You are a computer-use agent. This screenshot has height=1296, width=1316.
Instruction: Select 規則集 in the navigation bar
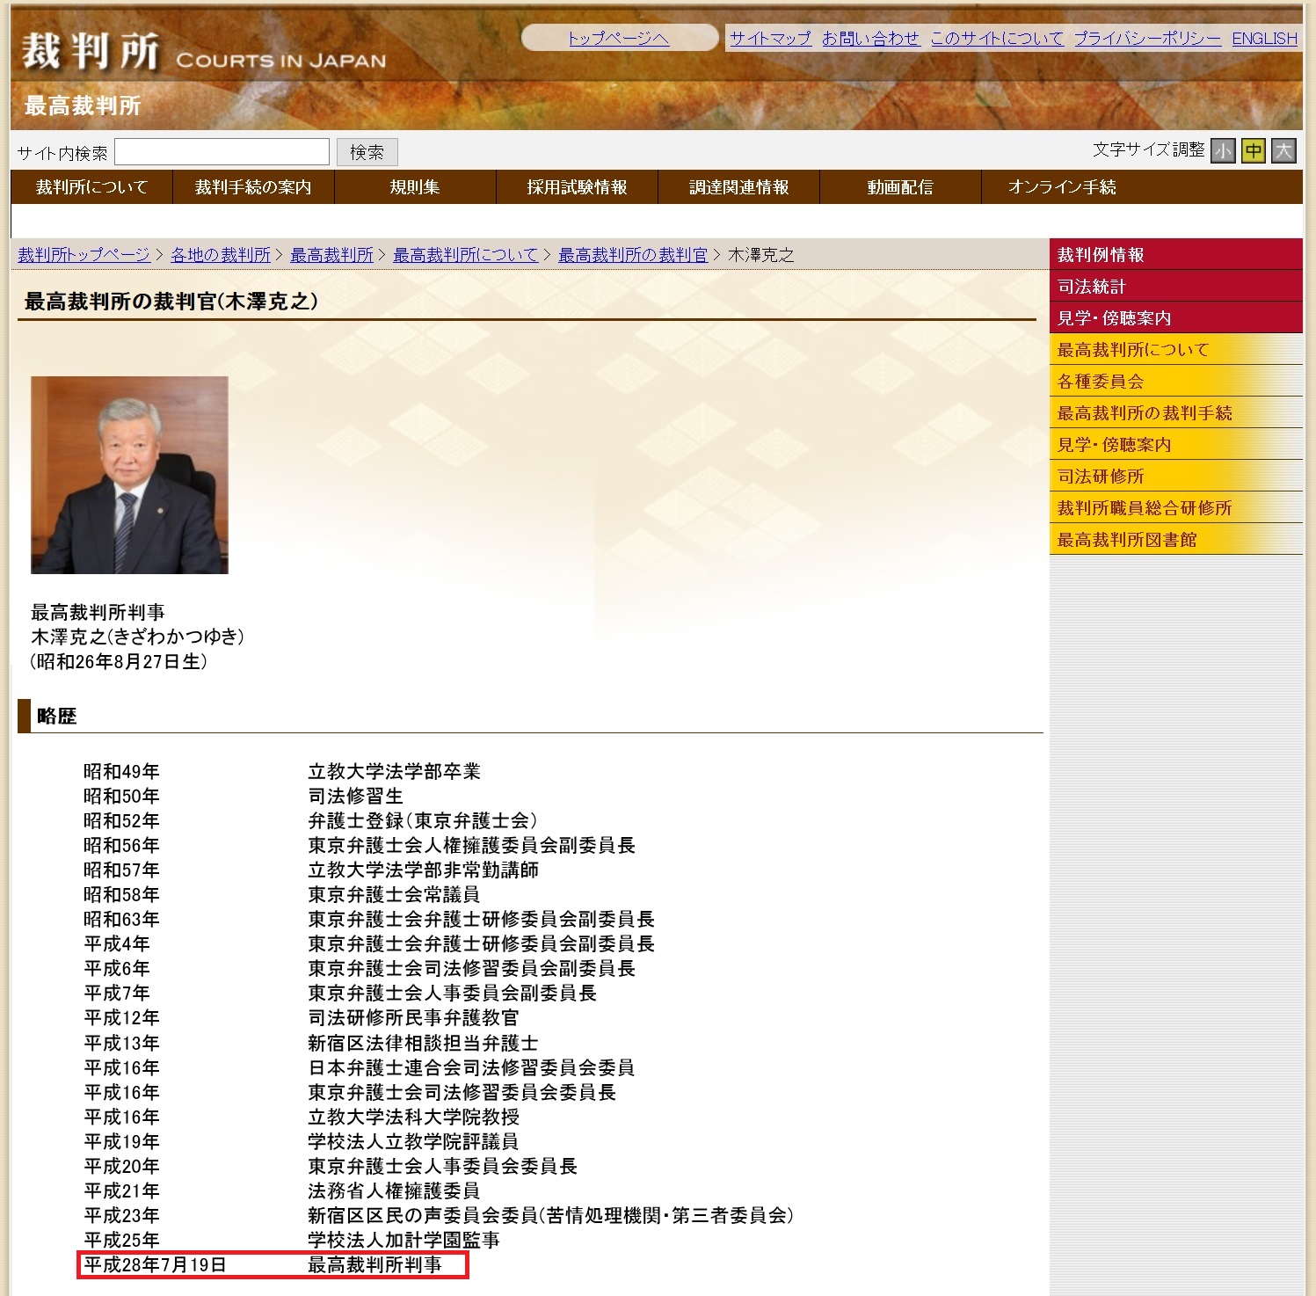click(x=413, y=187)
